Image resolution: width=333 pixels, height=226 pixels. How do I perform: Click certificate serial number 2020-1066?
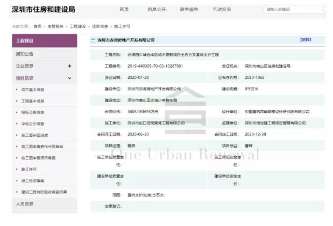coord(254,77)
